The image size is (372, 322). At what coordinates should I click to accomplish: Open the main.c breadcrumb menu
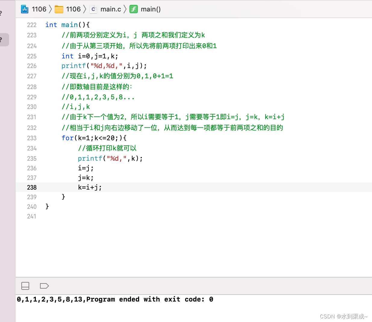point(111,9)
